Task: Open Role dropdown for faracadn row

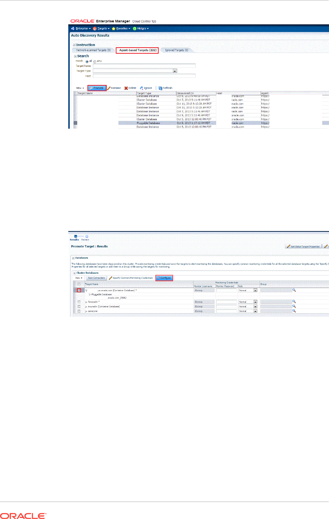Action: (255, 302)
